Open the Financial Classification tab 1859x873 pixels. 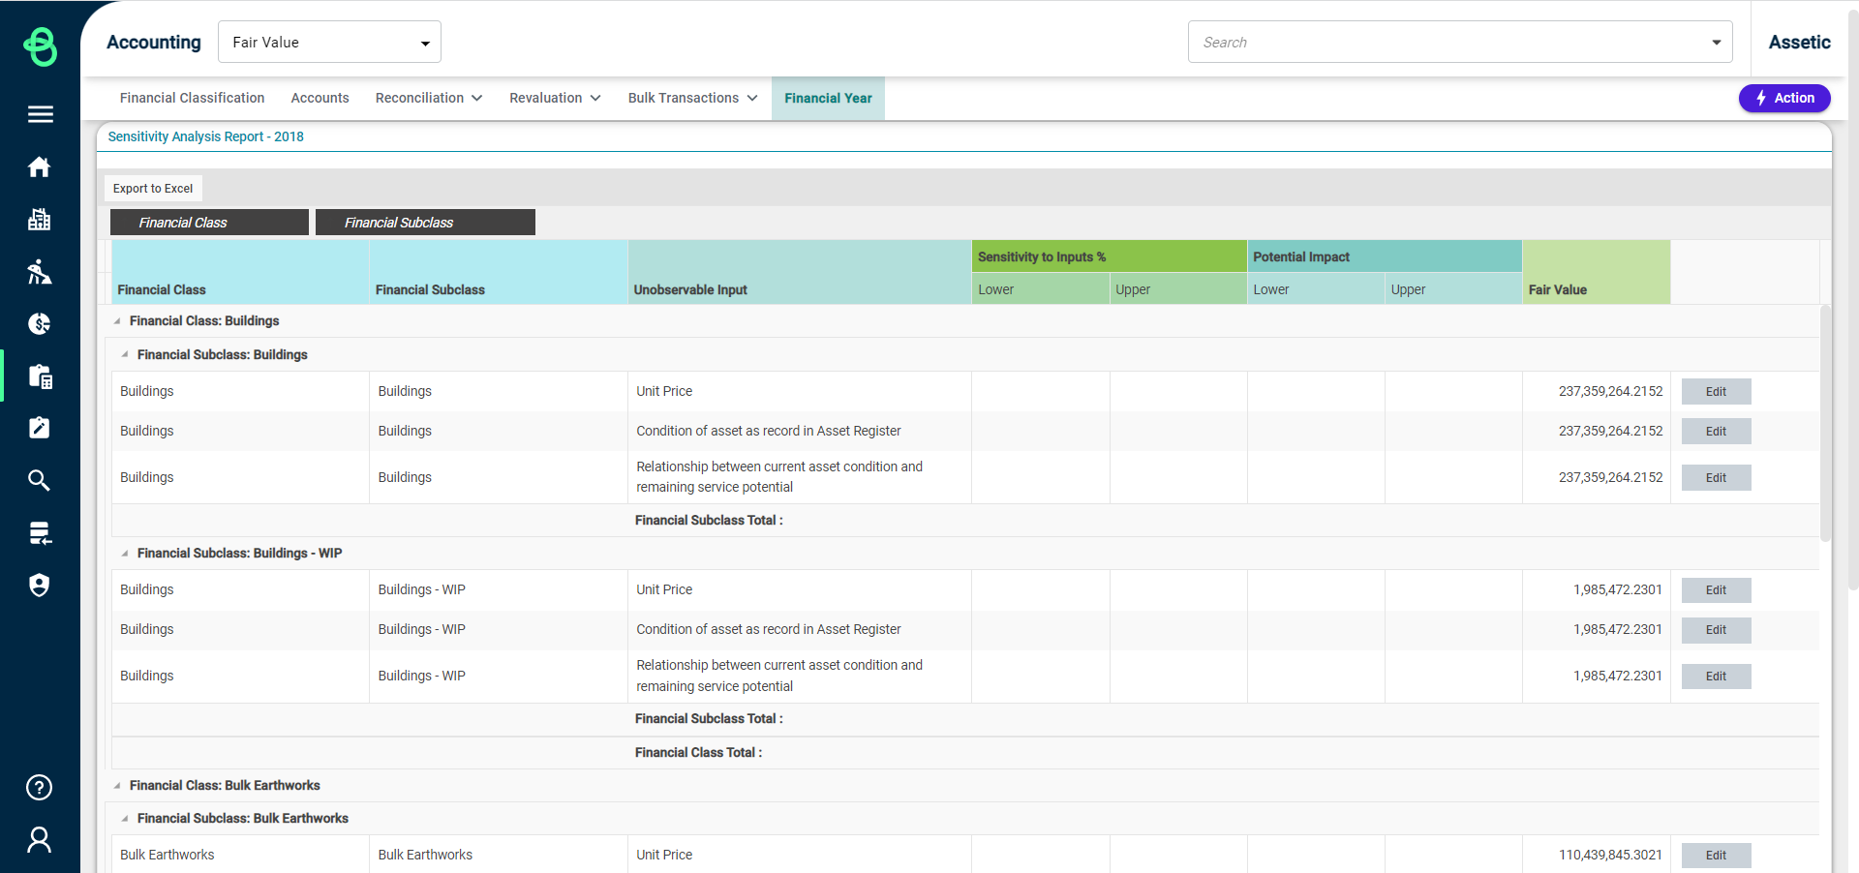192,98
